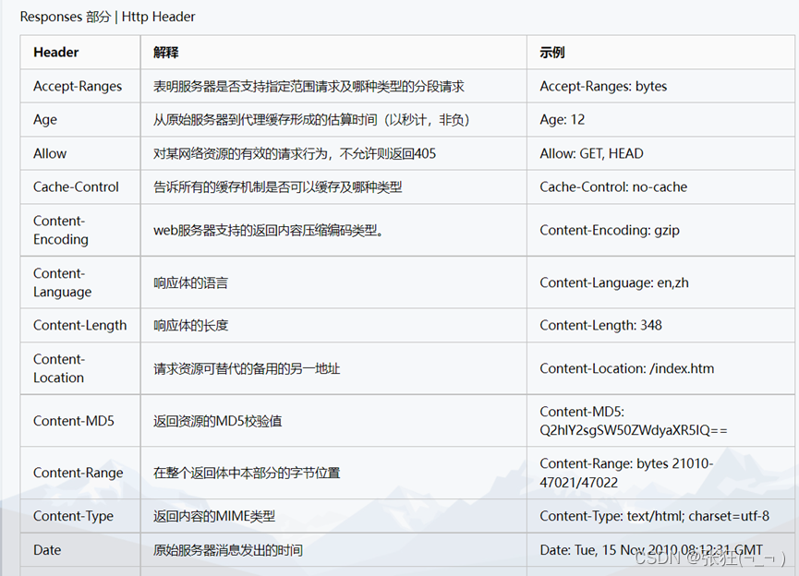Select the description 'web服务器支持的返回内容压缩编码类型。'
This screenshot has height=576, width=799.
pyautogui.click(x=269, y=230)
